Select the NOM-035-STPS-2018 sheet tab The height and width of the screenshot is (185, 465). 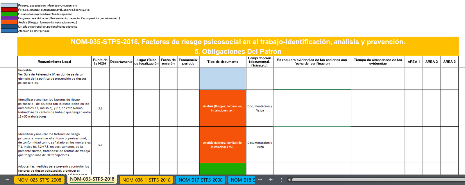click(x=92, y=179)
